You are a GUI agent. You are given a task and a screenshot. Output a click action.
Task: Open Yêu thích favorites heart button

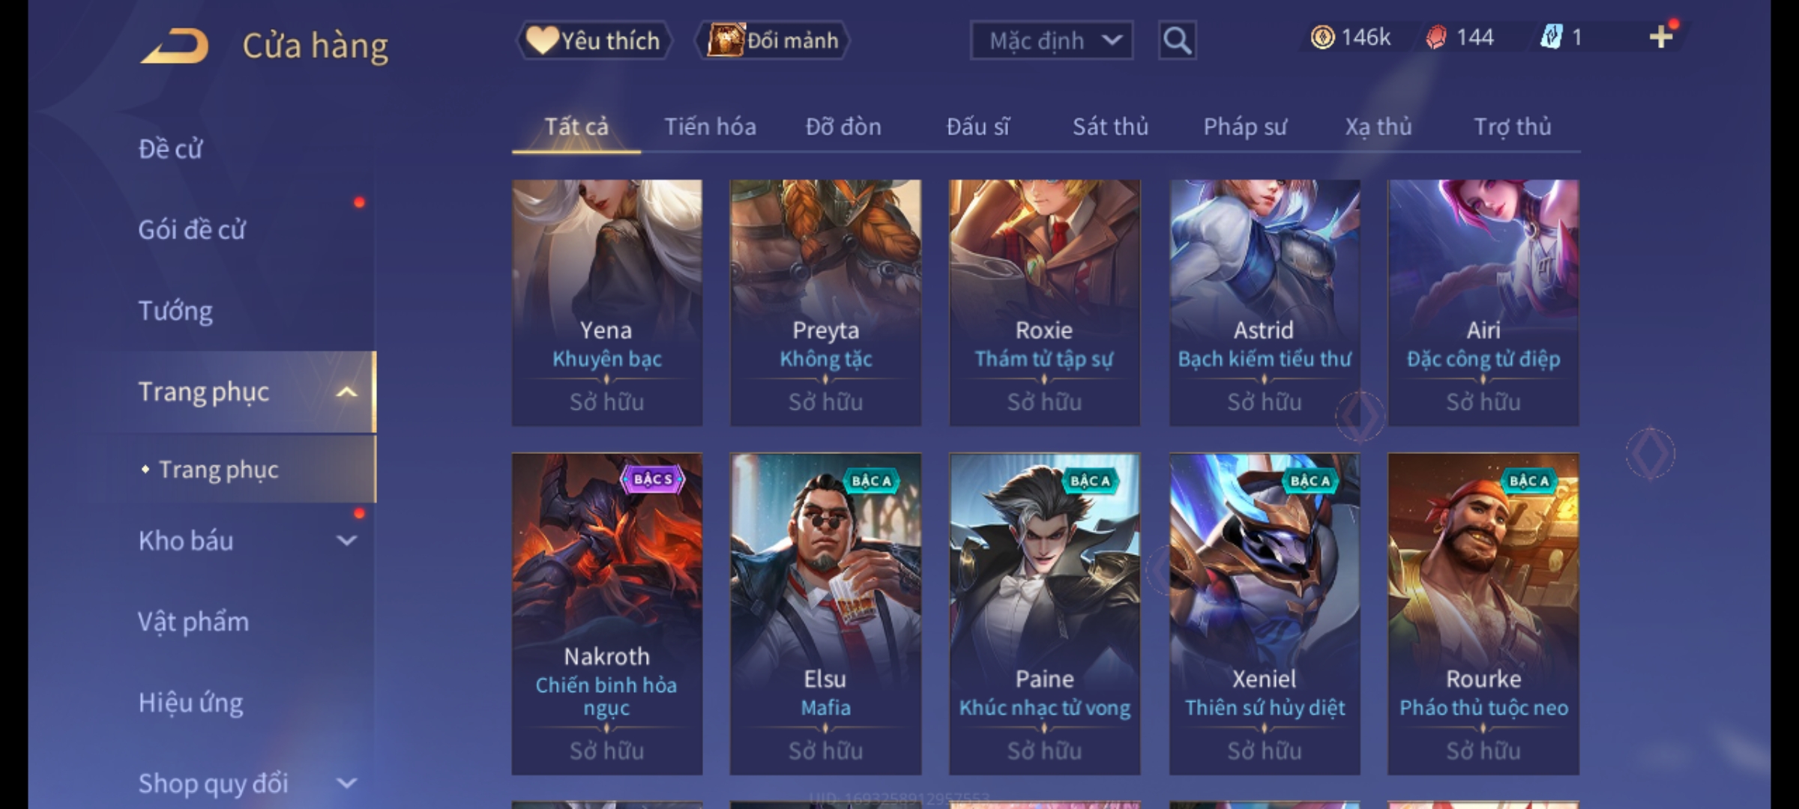coord(594,40)
